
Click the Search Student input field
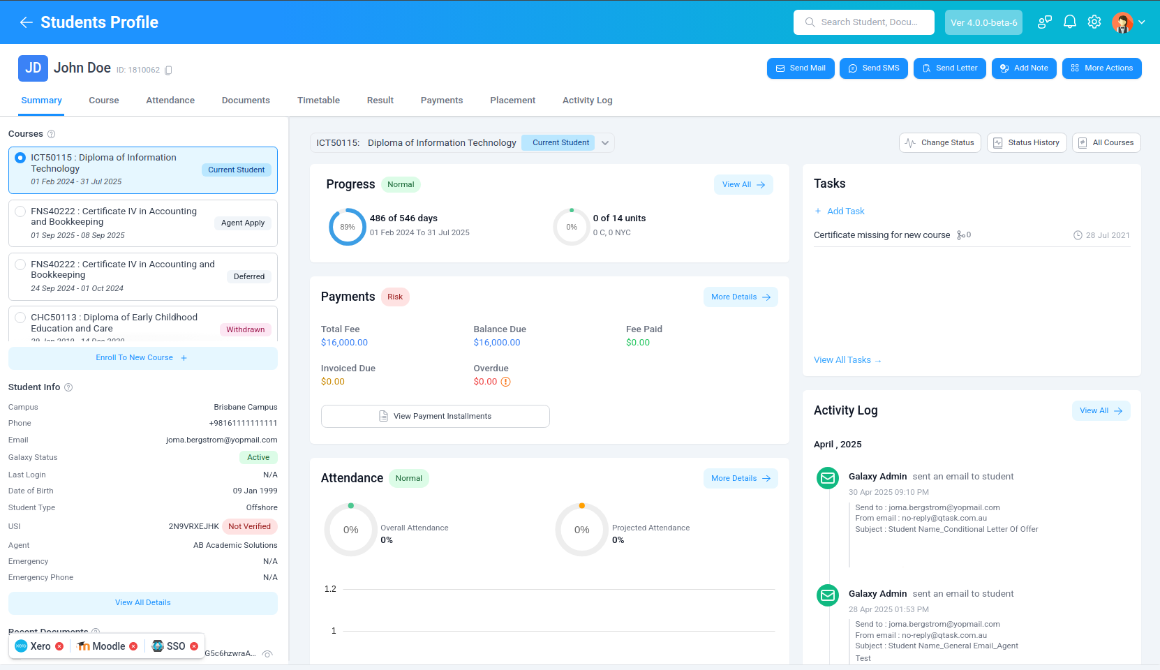click(x=868, y=22)
